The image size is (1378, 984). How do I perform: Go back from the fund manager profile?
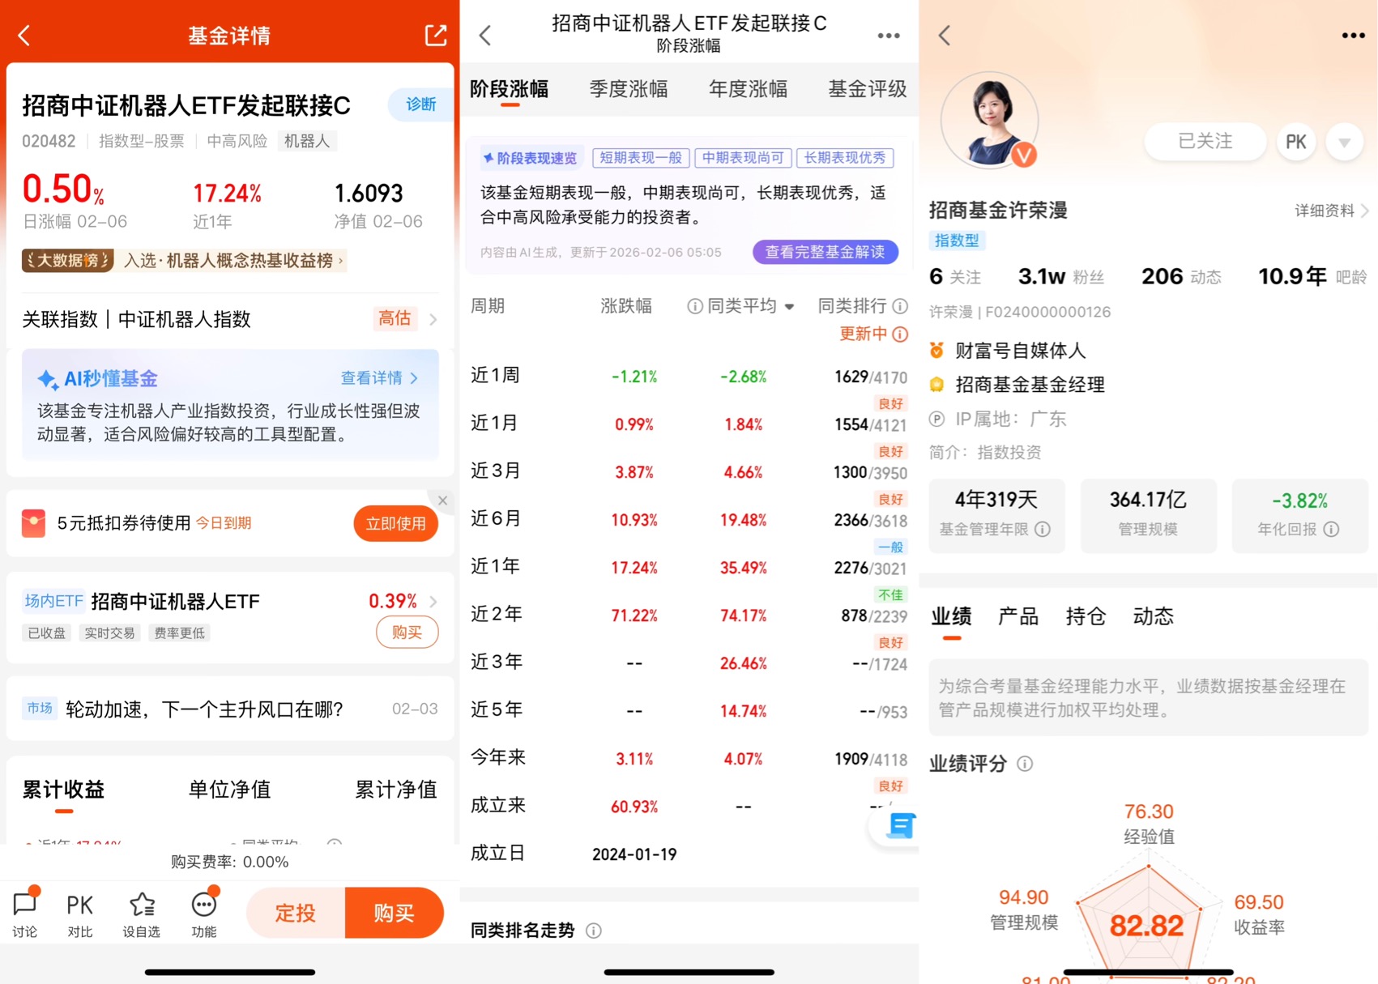(945, 36)
